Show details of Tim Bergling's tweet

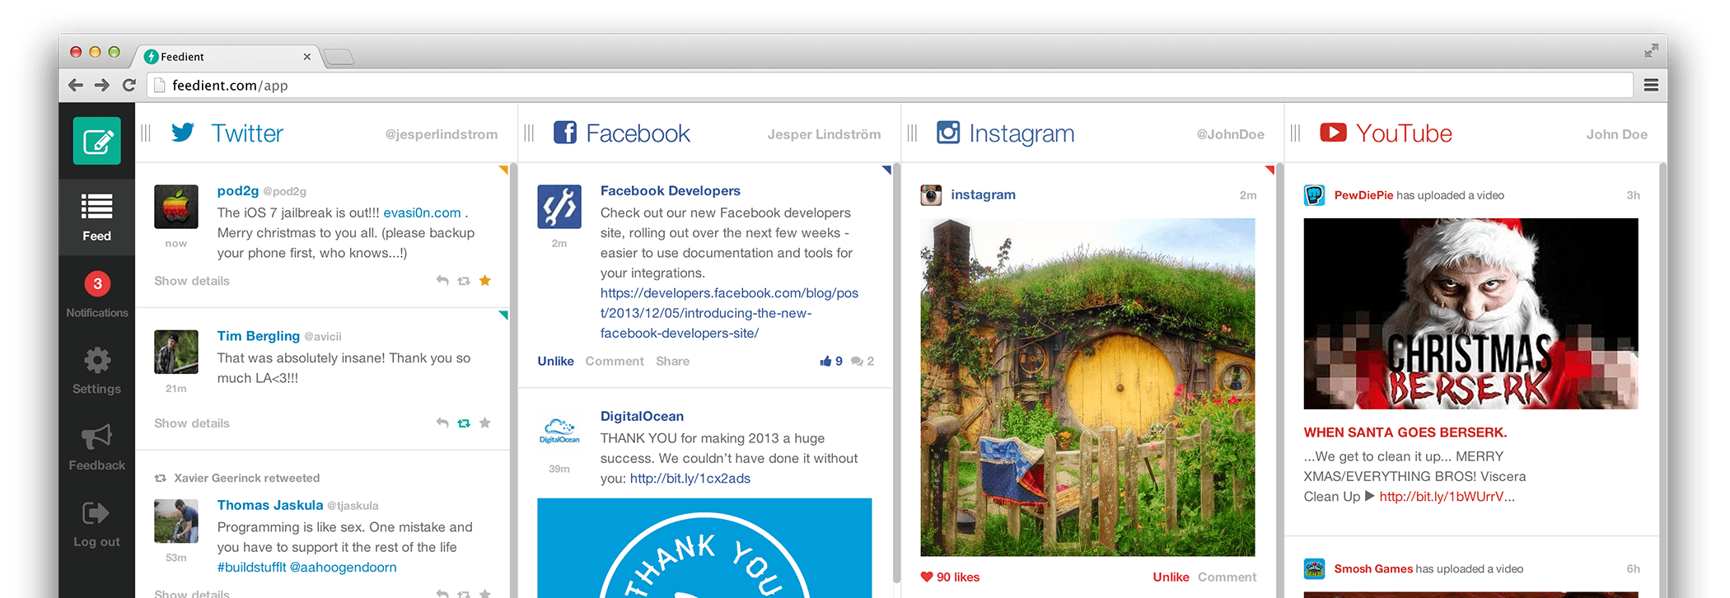192,423
